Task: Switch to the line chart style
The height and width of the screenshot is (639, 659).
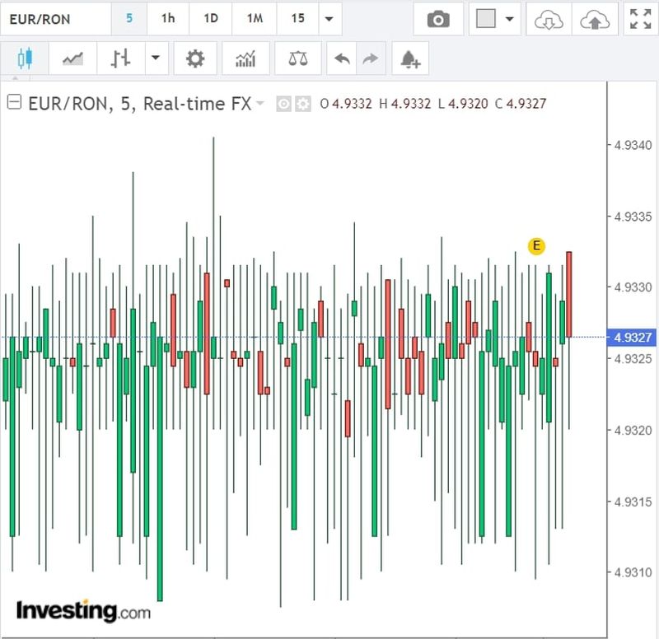Action: point(72,58)
